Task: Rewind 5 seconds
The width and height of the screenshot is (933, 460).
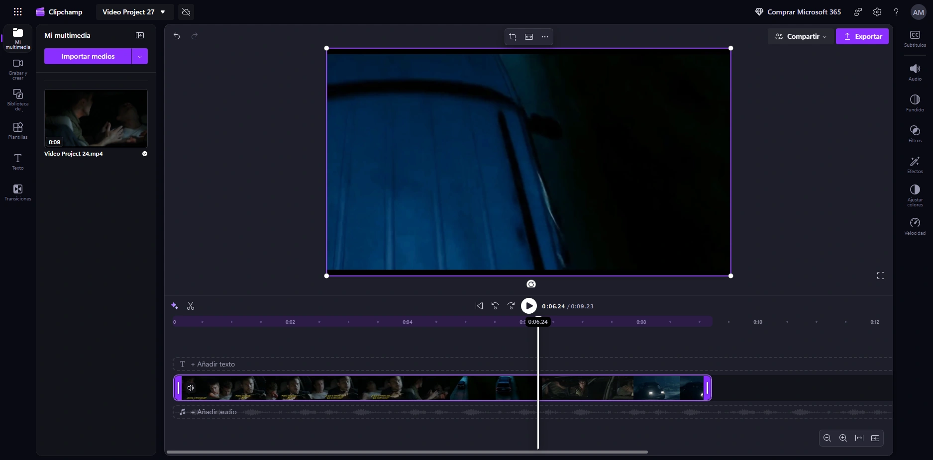Action: (495, 306)
